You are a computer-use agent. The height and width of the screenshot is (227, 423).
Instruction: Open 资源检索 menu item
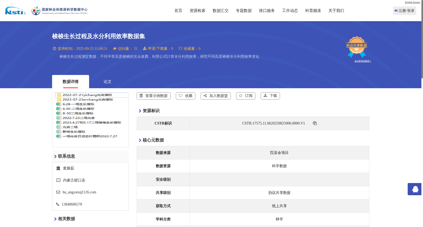(197, 11)
